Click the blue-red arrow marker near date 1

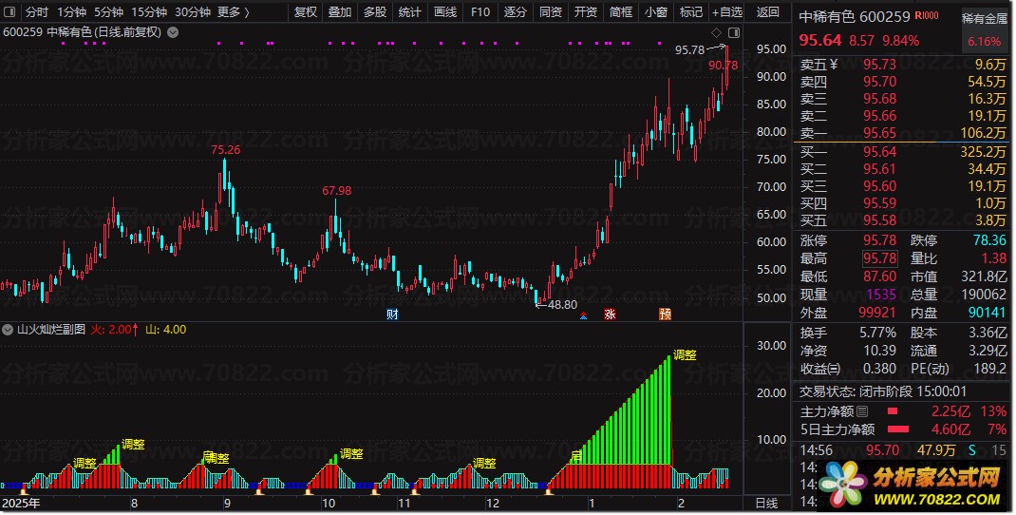(x=584, y=315)
